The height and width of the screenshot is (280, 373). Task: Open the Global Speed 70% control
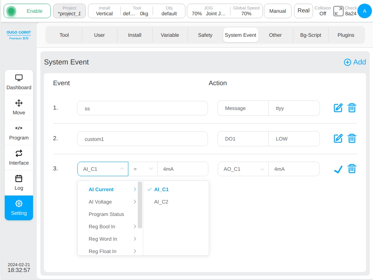coord(246,11)
